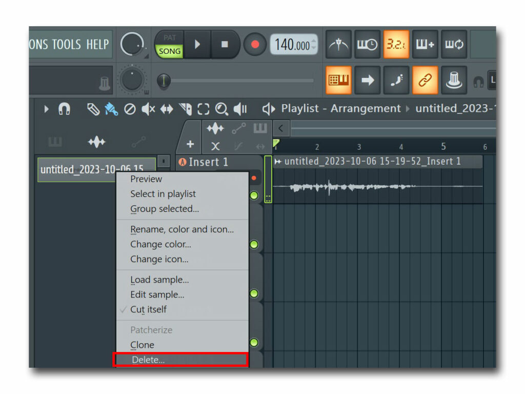
Task: Select the Slip tool arrows icon
Action: (167, 109)
